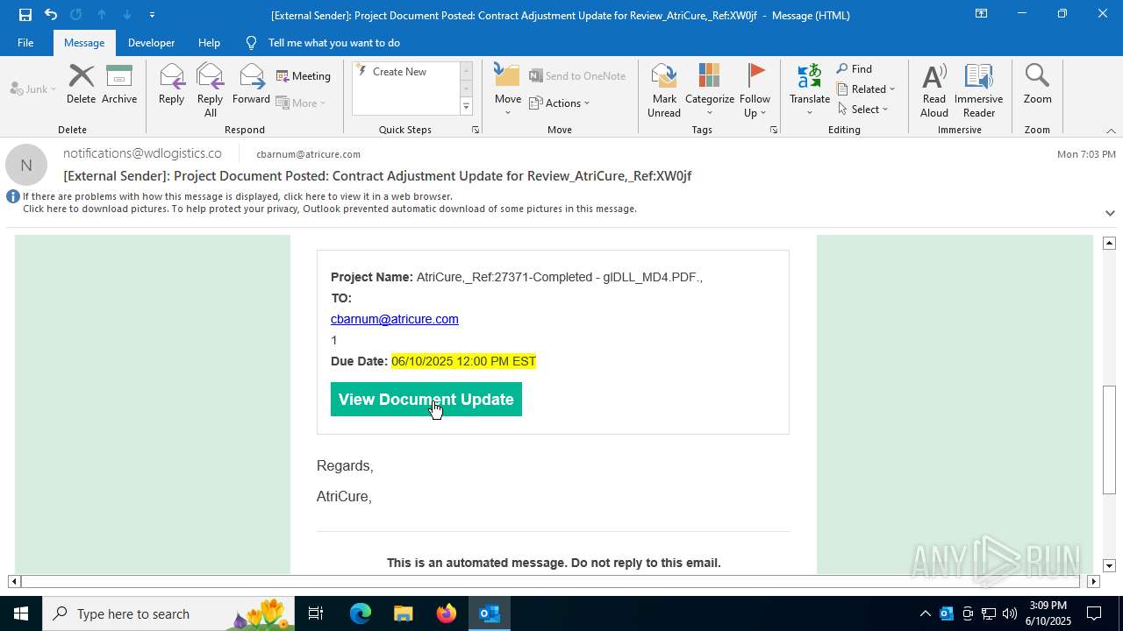Delete this email message

tap(81, 85)
